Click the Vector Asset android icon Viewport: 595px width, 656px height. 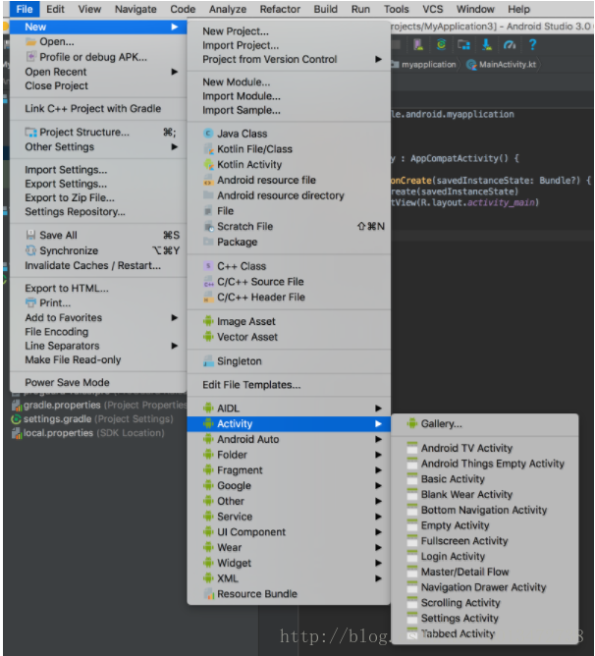pyautogui.click(x=208, y=337)
